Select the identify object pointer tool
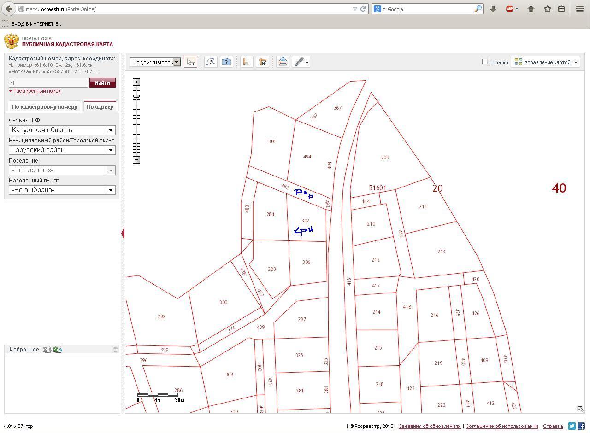 (x=190, y=62)
